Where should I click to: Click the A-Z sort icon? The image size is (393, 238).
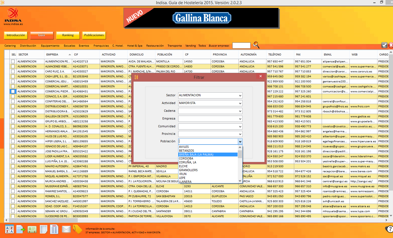click(9, 229)
